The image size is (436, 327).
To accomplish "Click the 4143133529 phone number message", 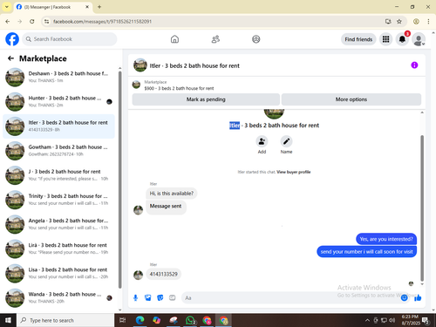I will [x=164, y=274].
